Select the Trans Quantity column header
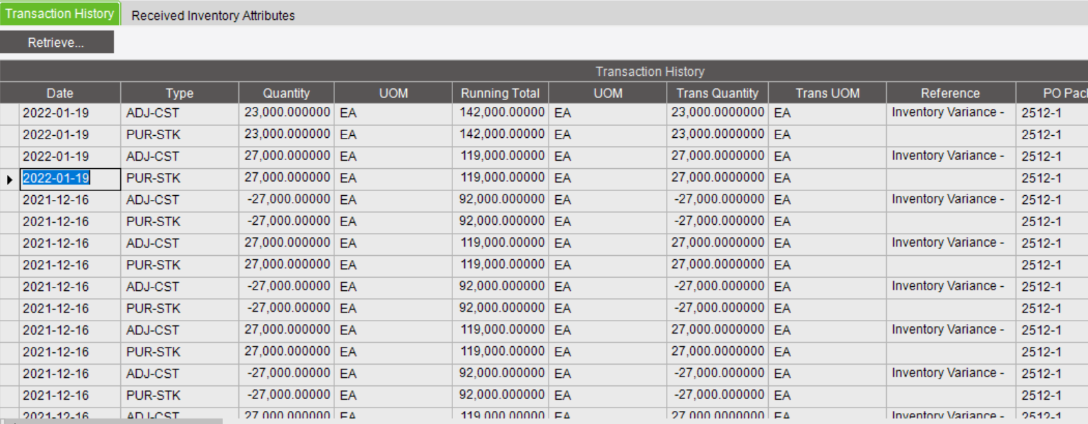Screen dimensions: 1088x424 (x=717, y=93)
